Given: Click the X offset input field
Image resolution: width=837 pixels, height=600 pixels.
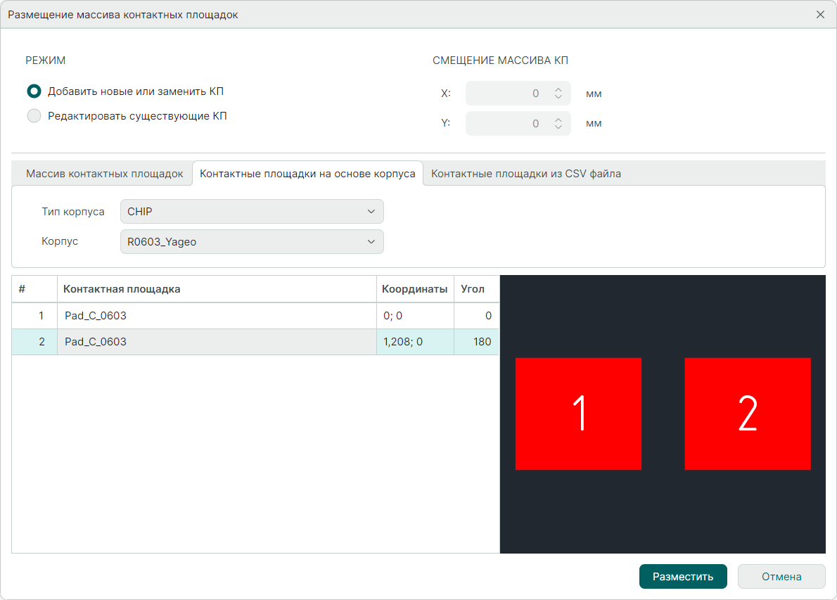Looking at the screenshot, I should (x=506, y=94).
